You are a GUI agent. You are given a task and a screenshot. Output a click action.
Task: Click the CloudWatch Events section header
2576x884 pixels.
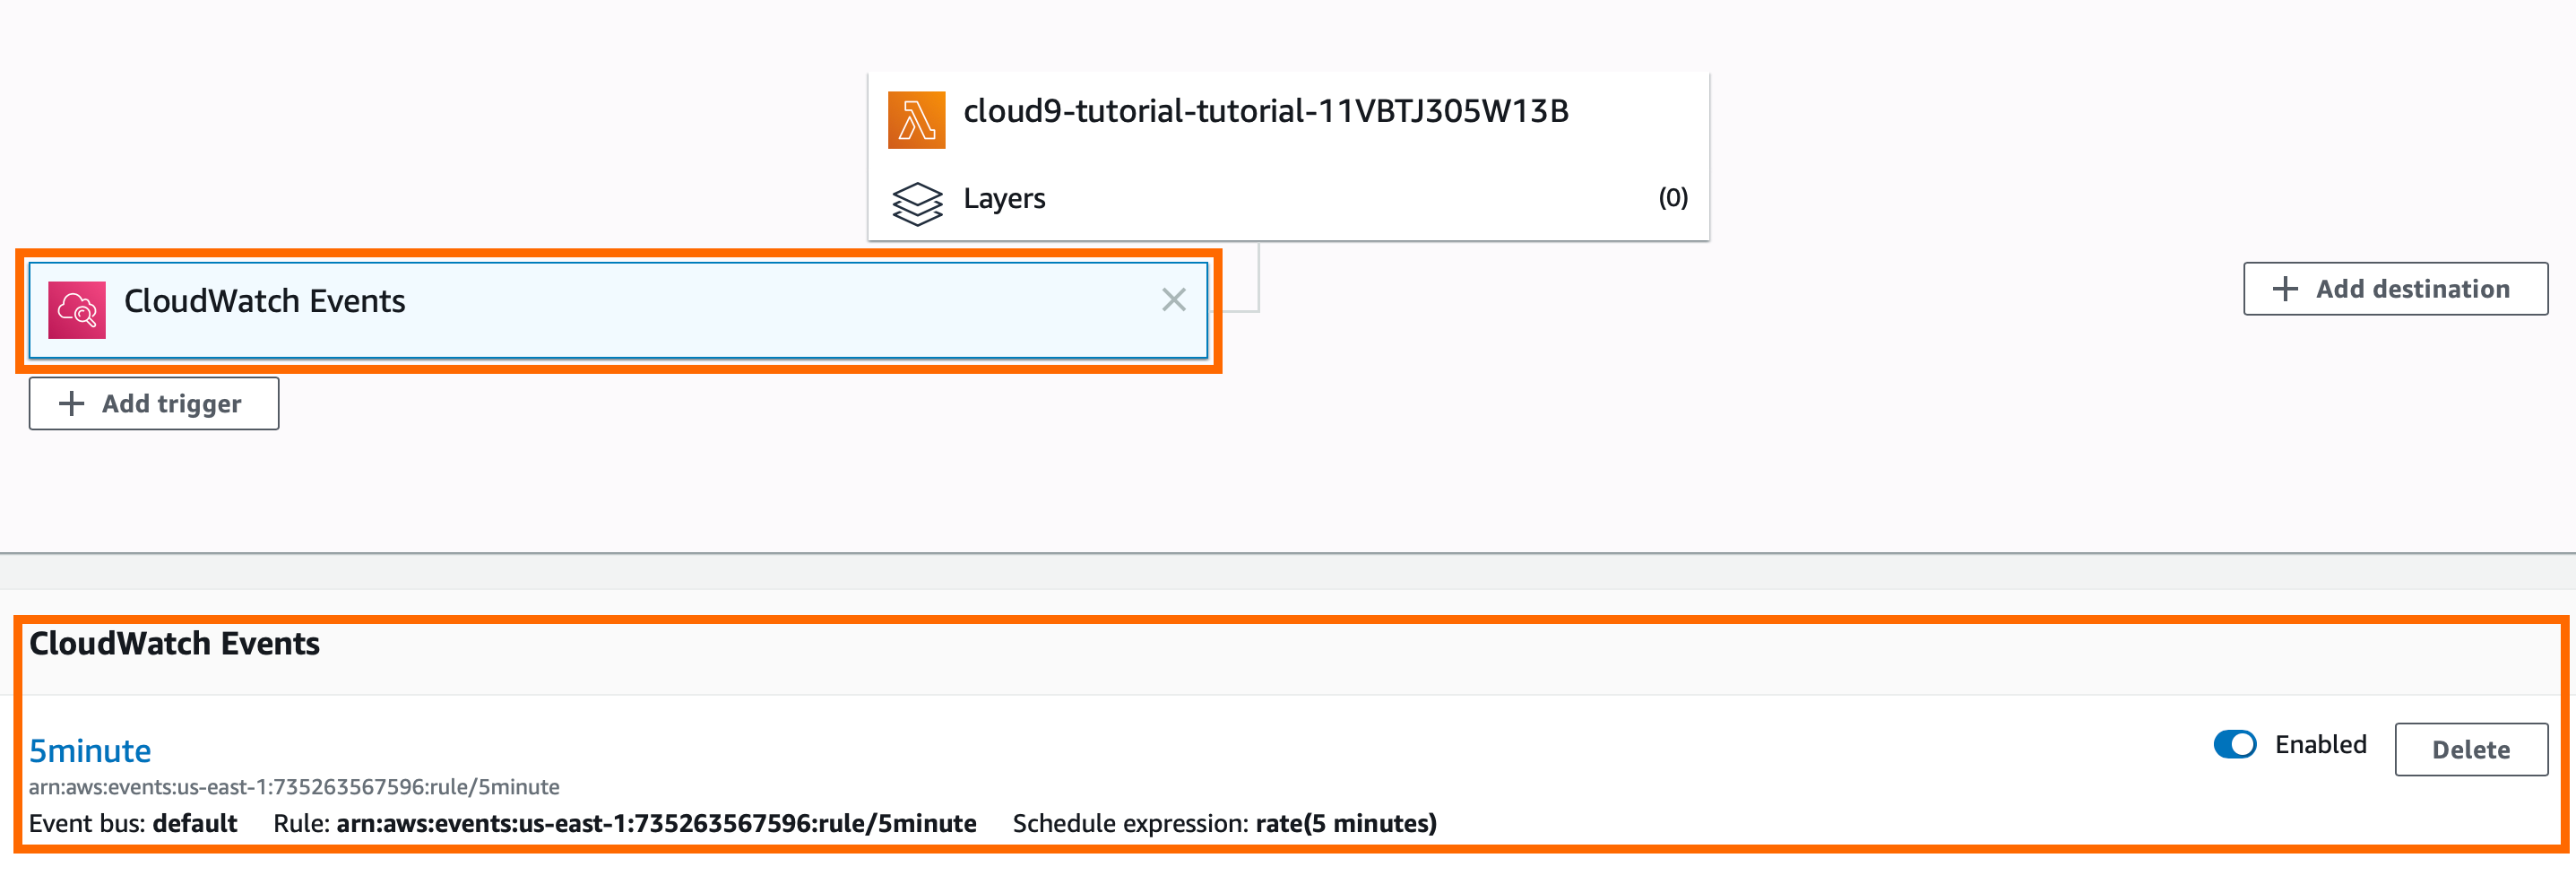[173, 643]
